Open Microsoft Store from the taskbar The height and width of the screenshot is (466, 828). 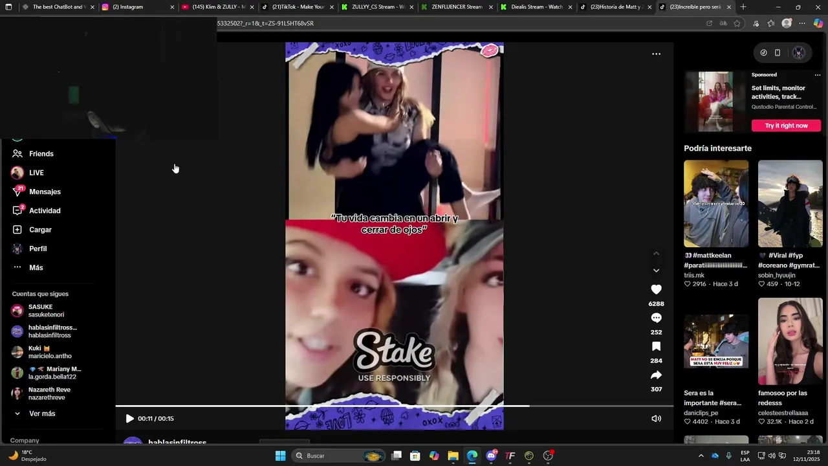click(x=415, y=456)
